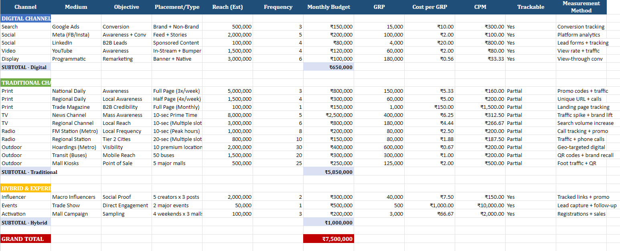This screenshot has height=251, width=620.
Task: Select the Mall Kiosks cell
Action: click(x=76, y=163)
